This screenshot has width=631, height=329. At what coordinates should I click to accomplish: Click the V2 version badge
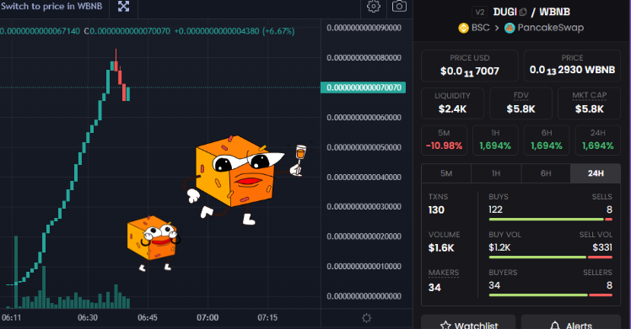pyautogui.click(x=480, y=12)
